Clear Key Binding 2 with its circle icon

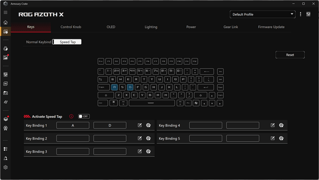point(149,138)
